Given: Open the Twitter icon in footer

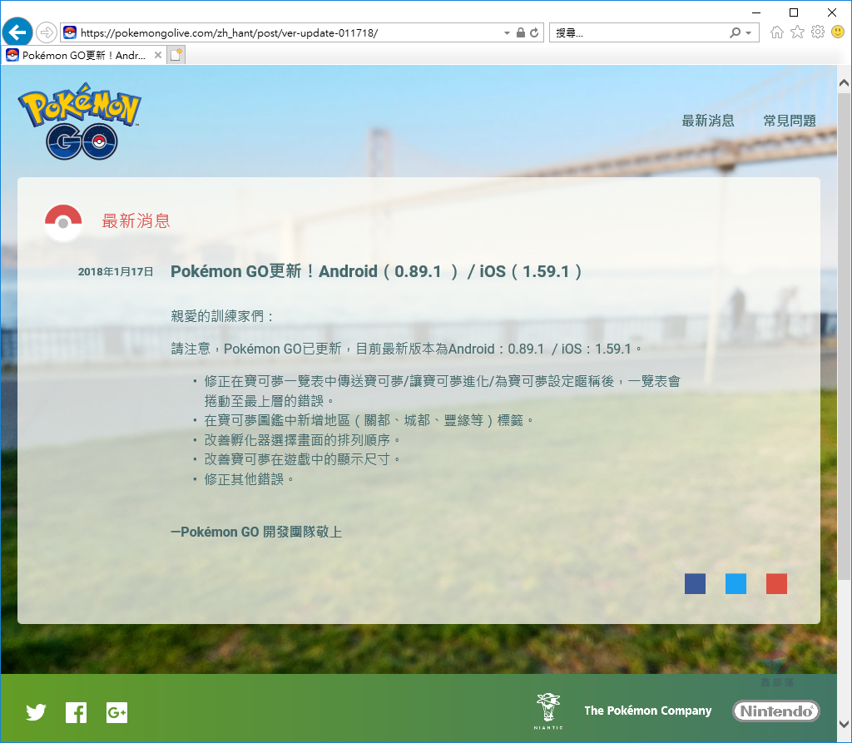Looking at the screenshot, I should 36,712.
